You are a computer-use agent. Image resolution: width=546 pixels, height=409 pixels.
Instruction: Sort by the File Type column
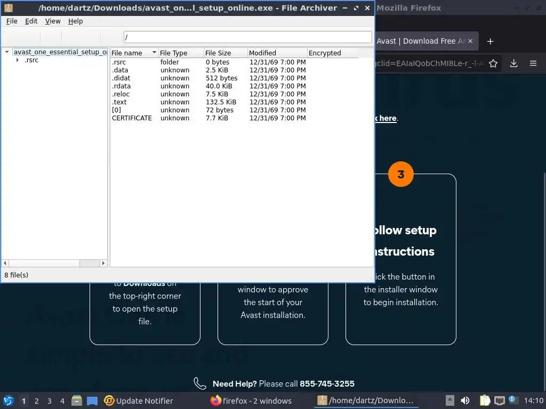point(181,53)
